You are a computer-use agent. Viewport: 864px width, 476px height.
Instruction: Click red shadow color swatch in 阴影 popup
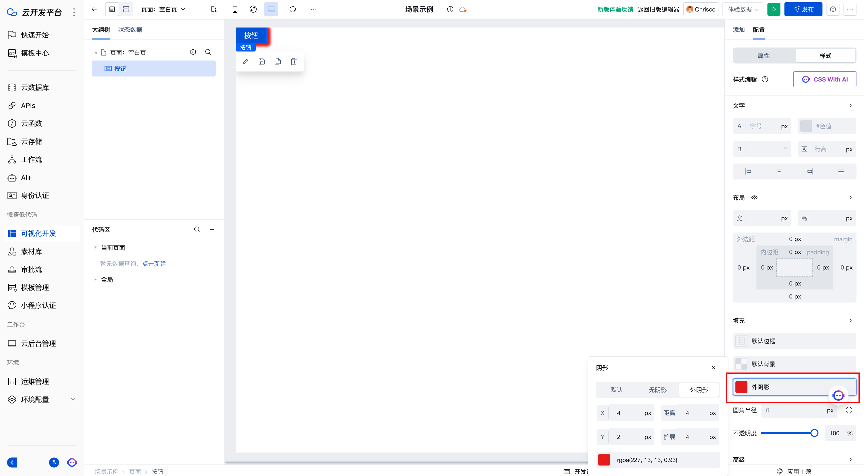(x=604, y=460)
